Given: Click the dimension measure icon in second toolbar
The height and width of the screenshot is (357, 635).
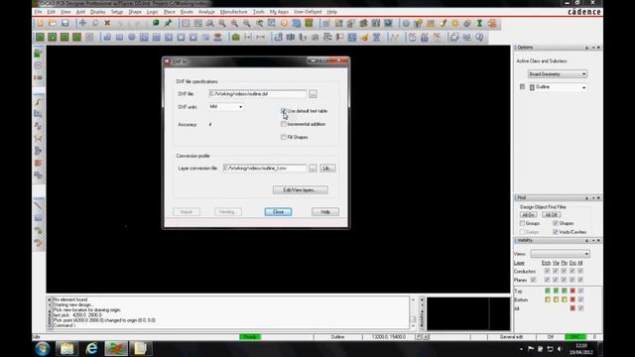Looking at the screenshot, I should pos(248,38).
